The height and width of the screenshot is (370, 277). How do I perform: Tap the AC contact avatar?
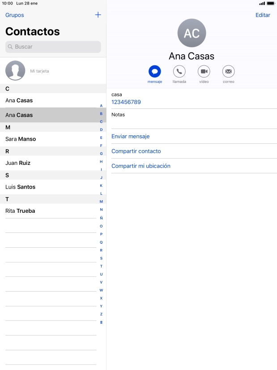point(192,33)
